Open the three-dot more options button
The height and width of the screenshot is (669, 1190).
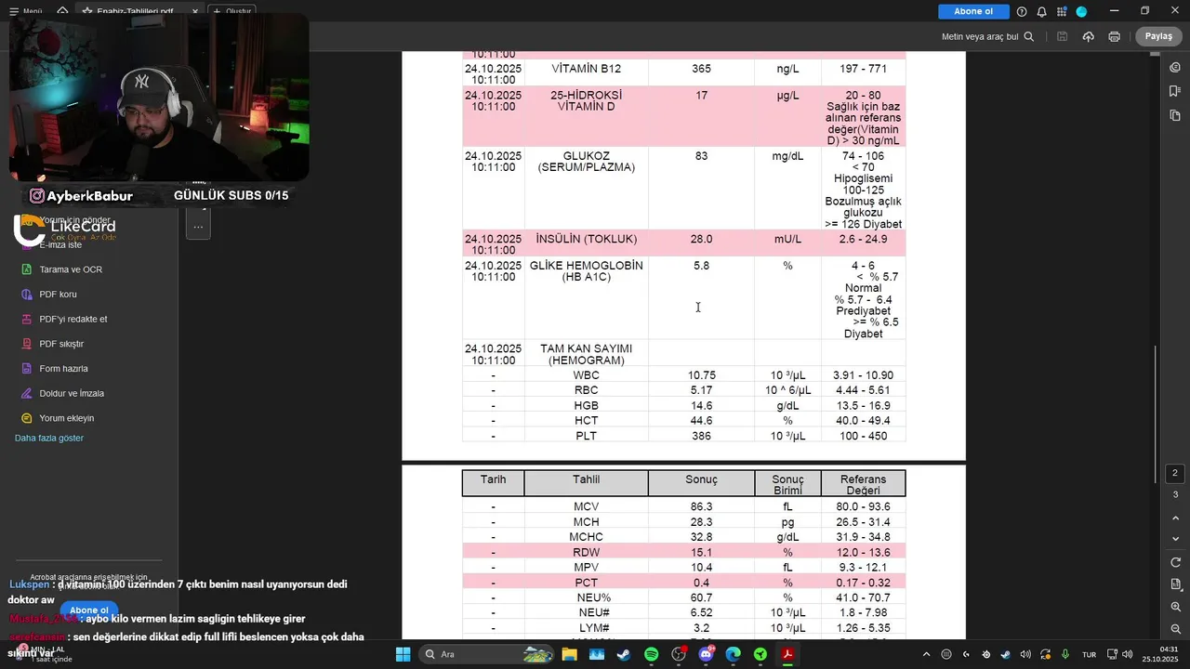(198, 227)
